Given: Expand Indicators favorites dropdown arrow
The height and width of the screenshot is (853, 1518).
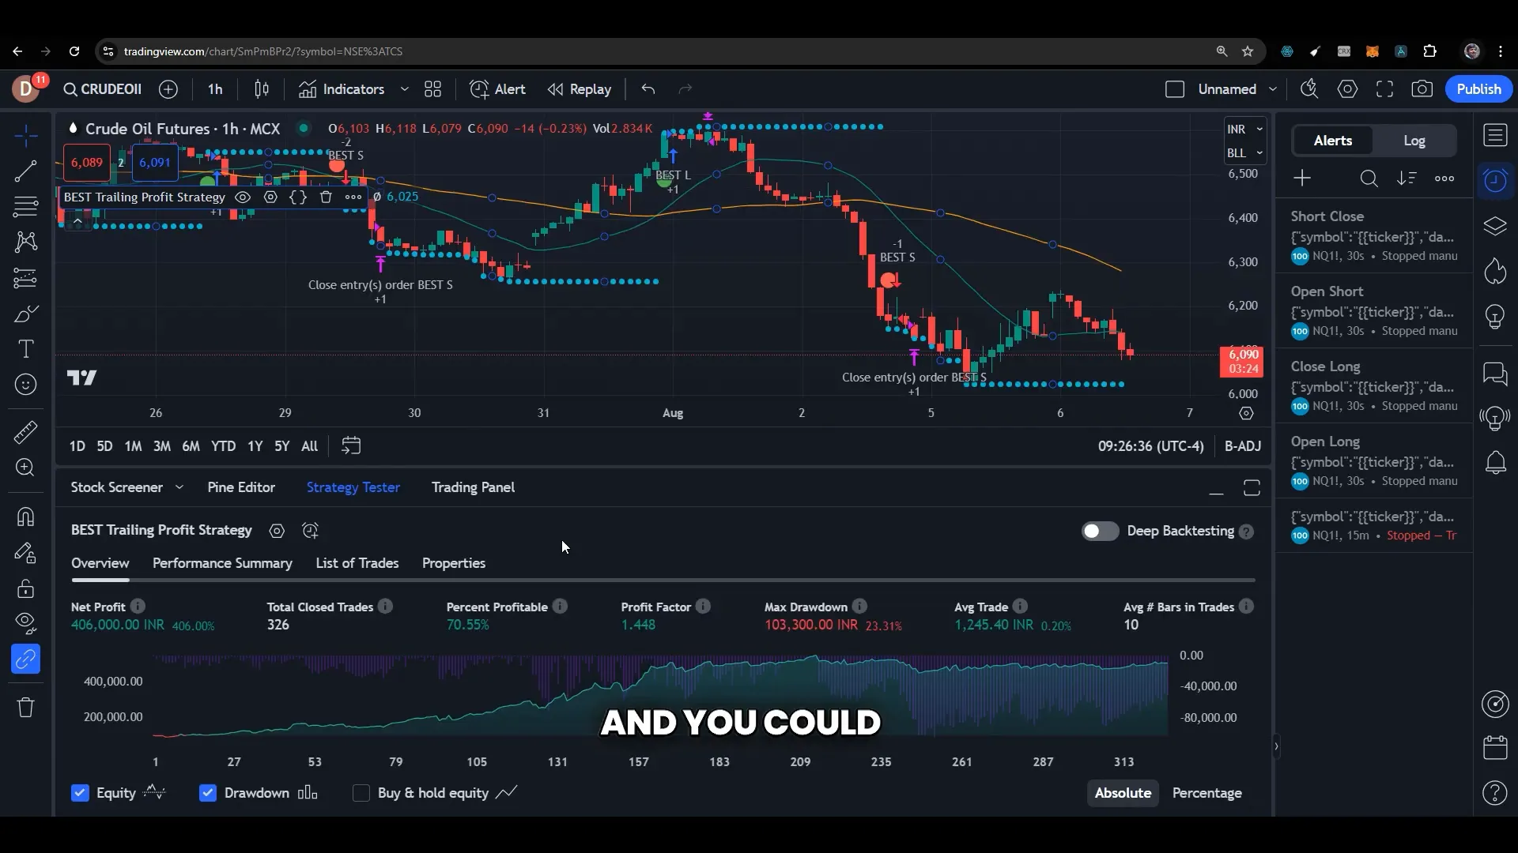Looking at the screenshot, I should coord(404,89).
